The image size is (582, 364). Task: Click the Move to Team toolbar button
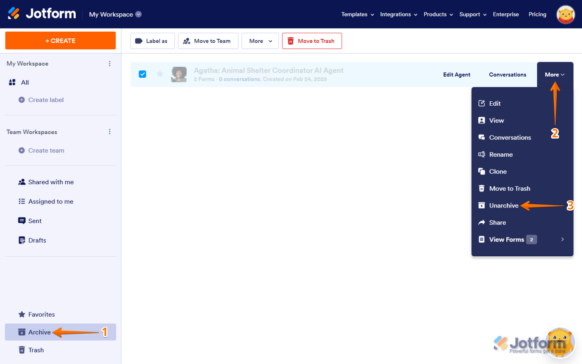[x=208, y=41]
